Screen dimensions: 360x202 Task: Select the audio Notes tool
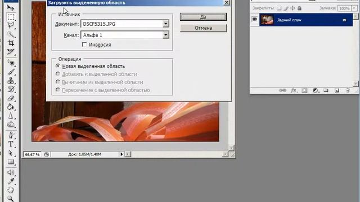11,172
